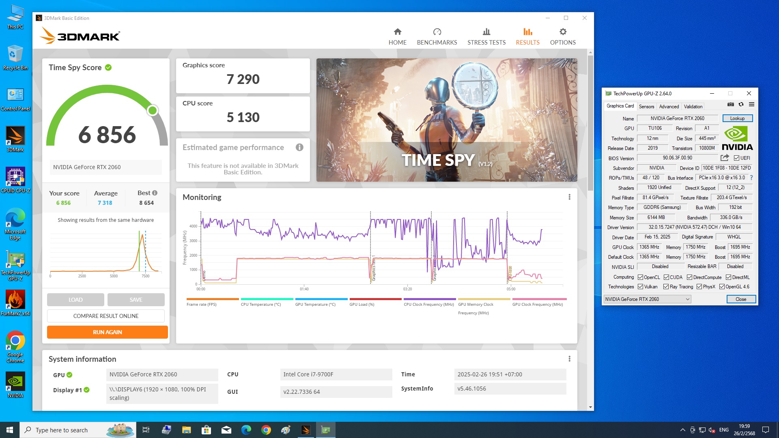Open GPU-Z hamburger menu icon
This screenshot has height=438, width=779.
pos(751,105)
